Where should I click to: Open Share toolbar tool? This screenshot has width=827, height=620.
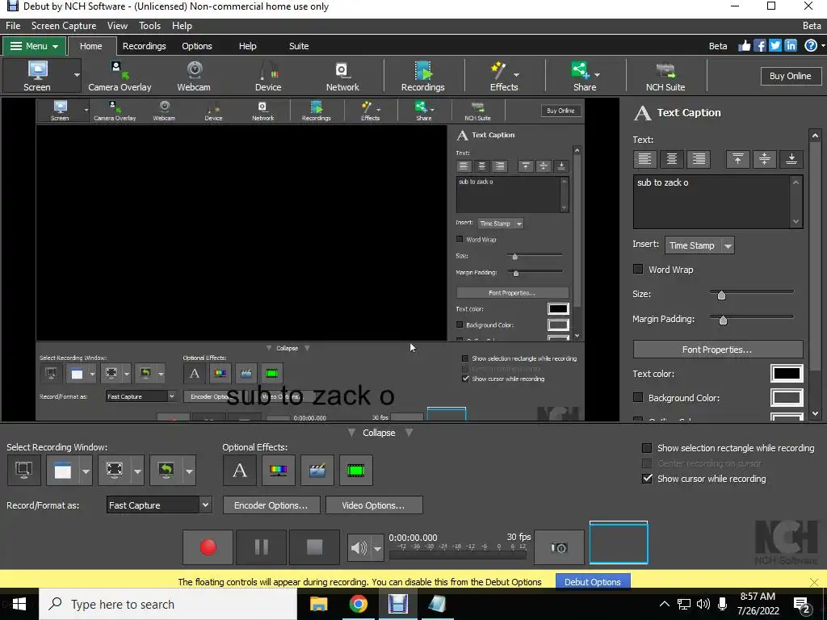585,76
